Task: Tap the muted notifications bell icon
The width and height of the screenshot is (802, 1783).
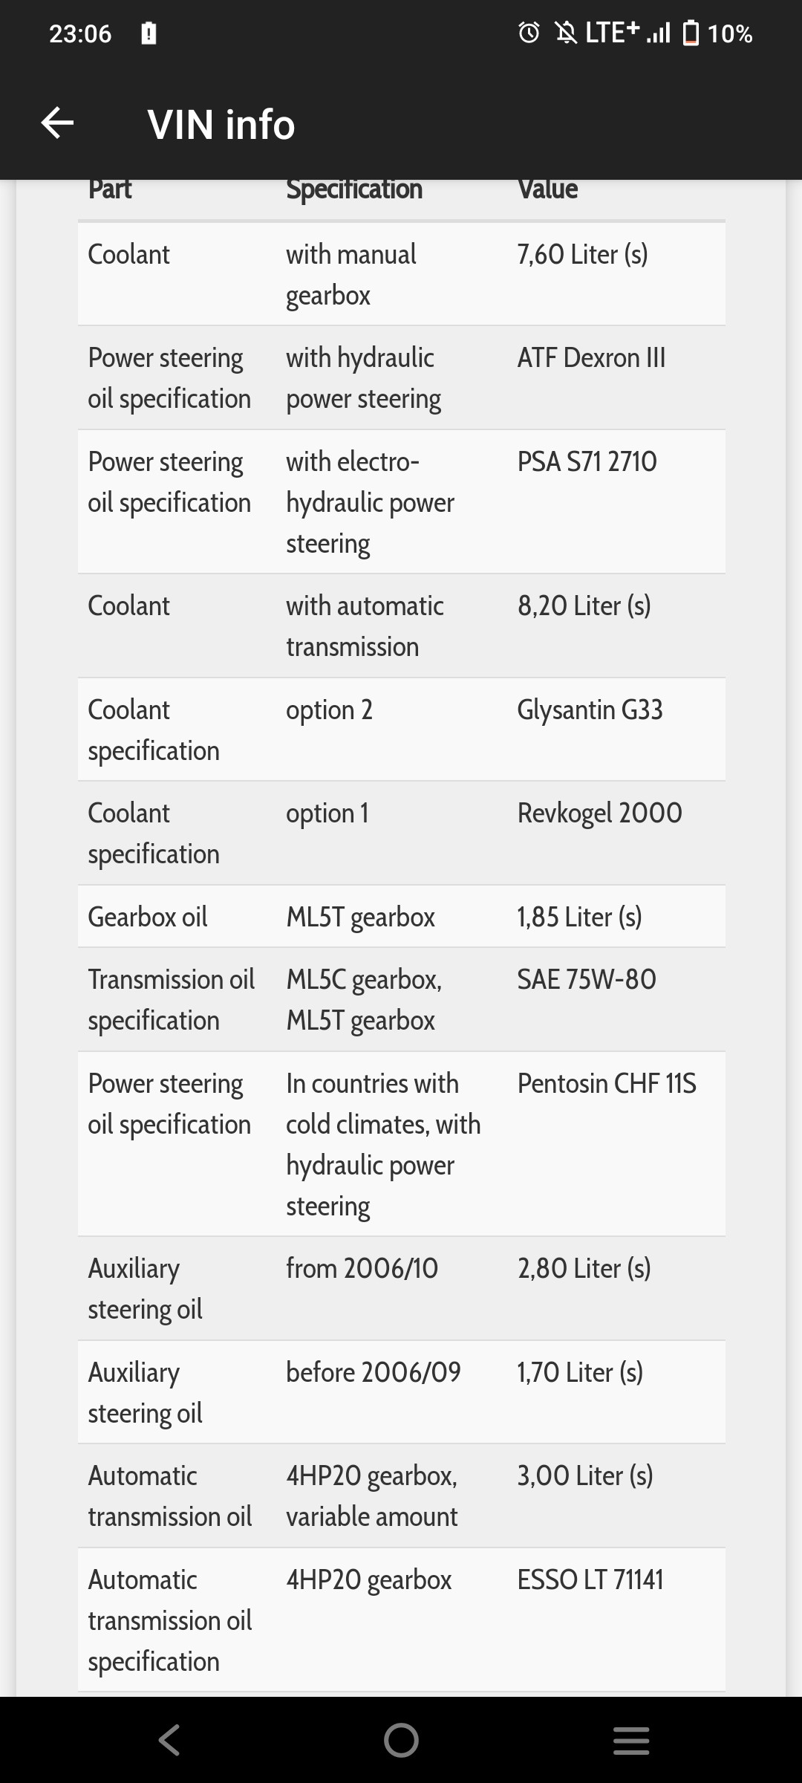Action: [x=566, y=33]
